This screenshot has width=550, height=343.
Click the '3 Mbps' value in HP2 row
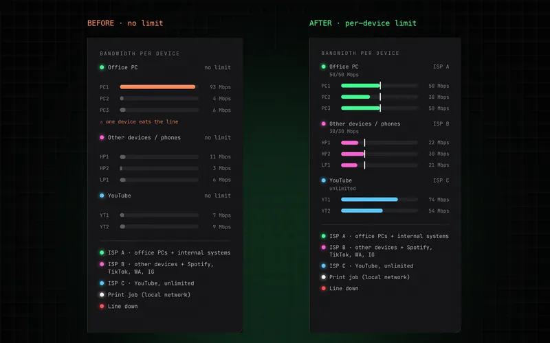pos(221,168)
